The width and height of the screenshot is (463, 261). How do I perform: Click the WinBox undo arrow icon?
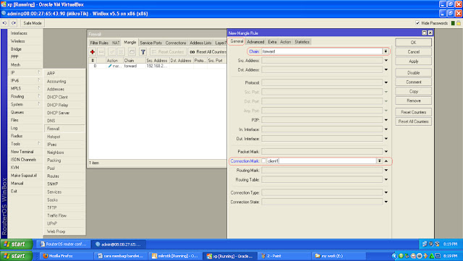pyautogui.click(x=5, y=23)
